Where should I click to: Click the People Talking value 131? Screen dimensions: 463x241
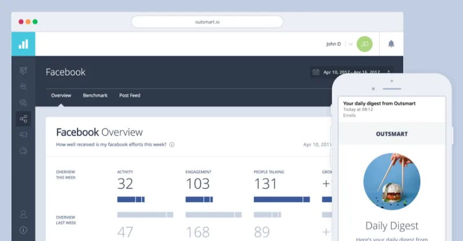266,184
